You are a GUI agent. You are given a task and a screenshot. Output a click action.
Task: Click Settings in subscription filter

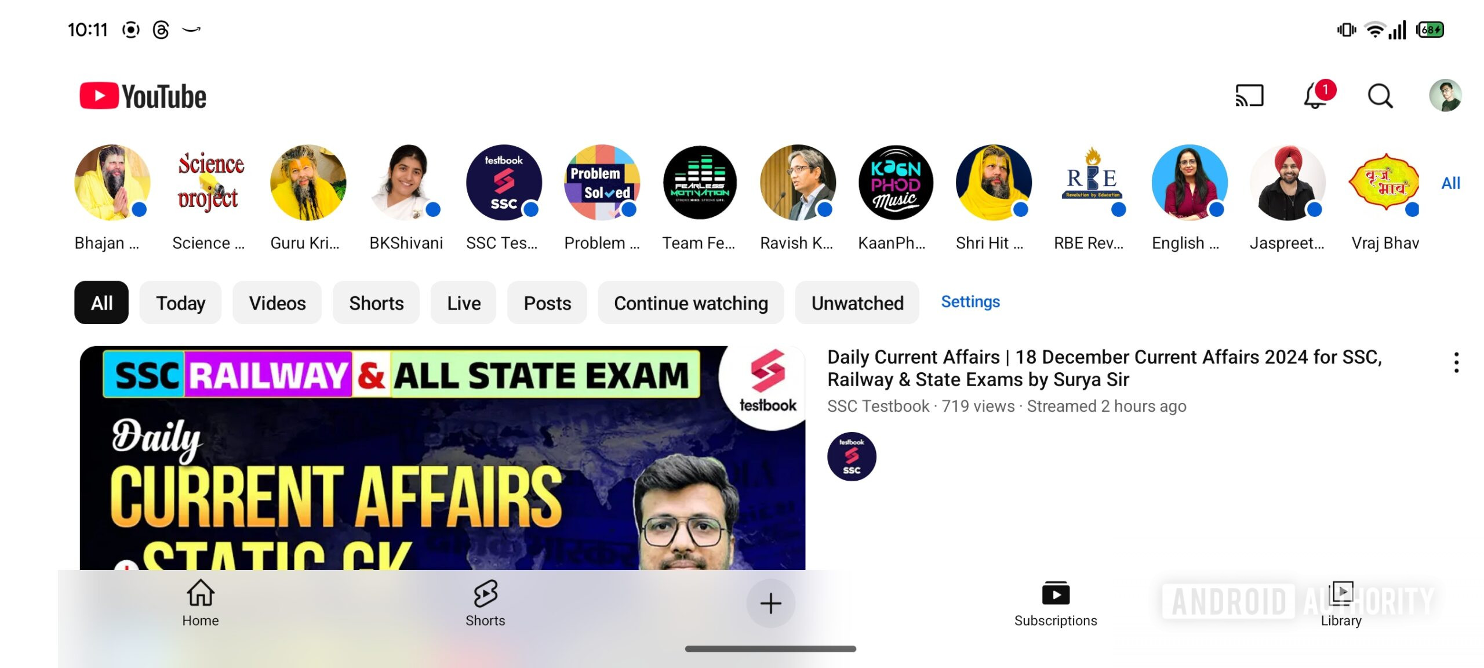(970, 301)
